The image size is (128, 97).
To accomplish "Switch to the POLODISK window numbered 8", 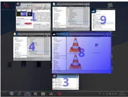I will 81,53.
